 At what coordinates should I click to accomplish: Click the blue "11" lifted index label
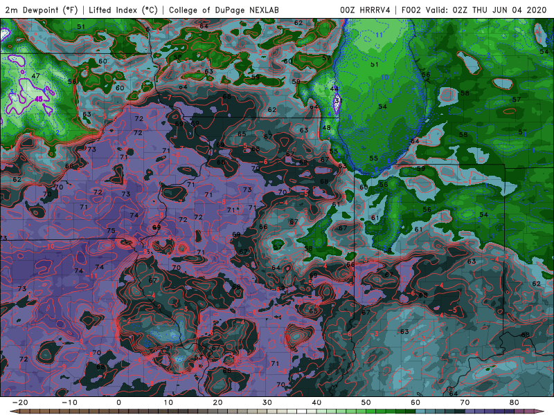click(379, 35)
